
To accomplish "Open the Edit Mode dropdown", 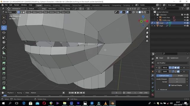I will [x=9, y=12].
